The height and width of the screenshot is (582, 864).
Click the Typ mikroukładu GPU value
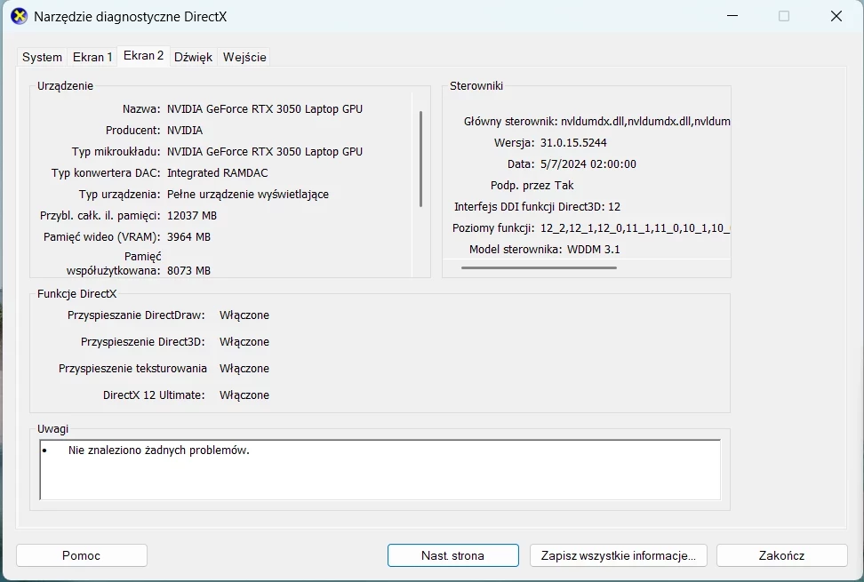[x=265, y=151]
